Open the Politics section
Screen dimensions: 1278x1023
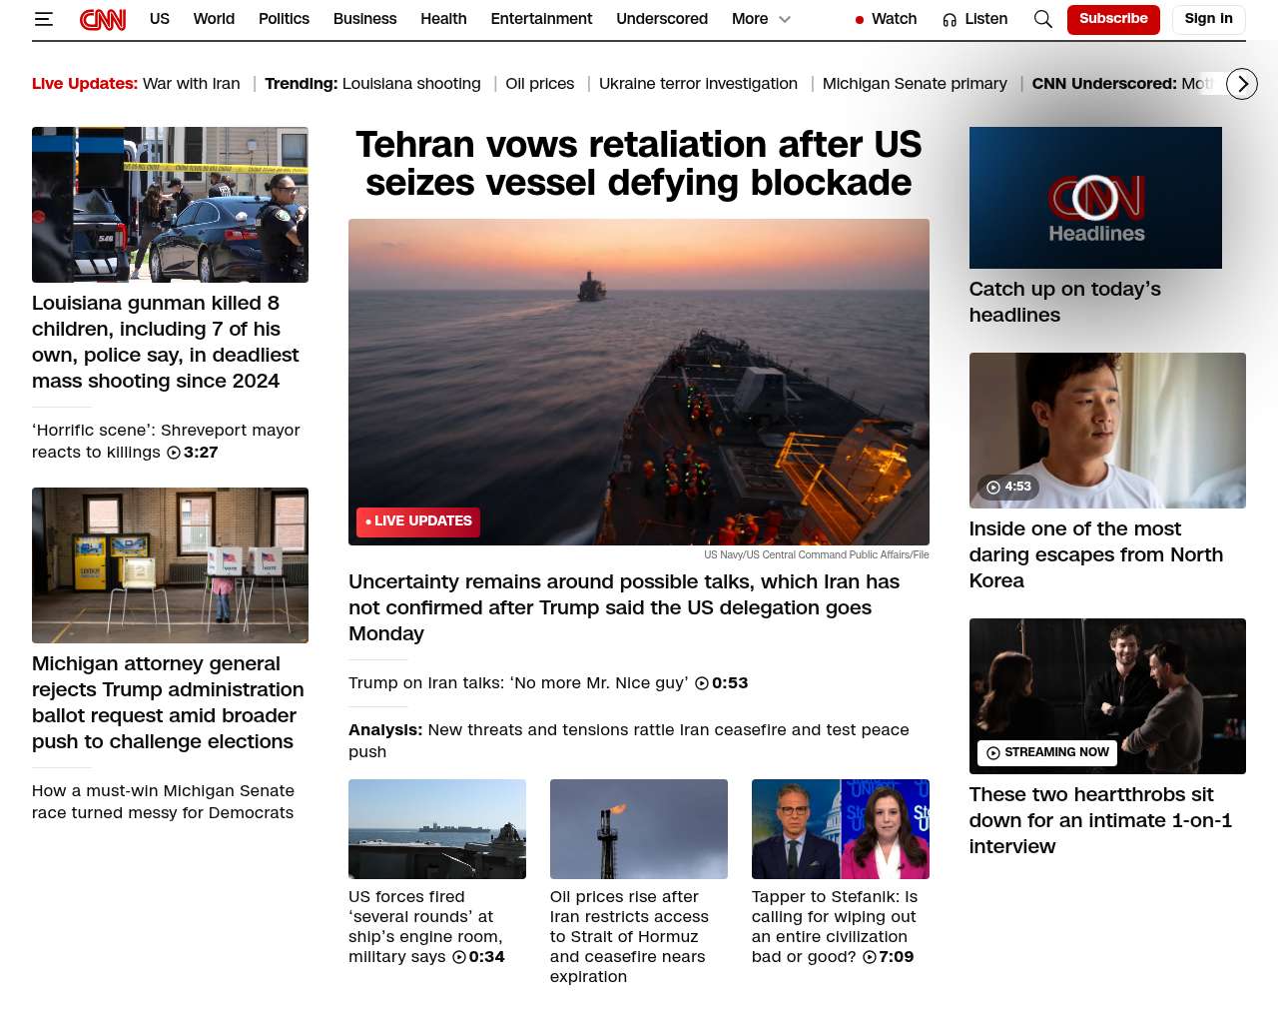pyautogui.click(x=284, y=19)
